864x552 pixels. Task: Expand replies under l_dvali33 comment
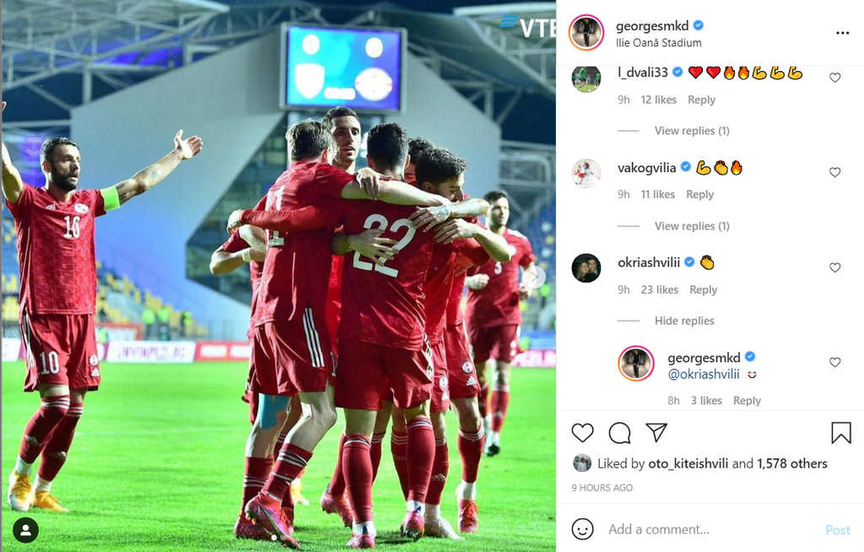(x=692, y=131)
